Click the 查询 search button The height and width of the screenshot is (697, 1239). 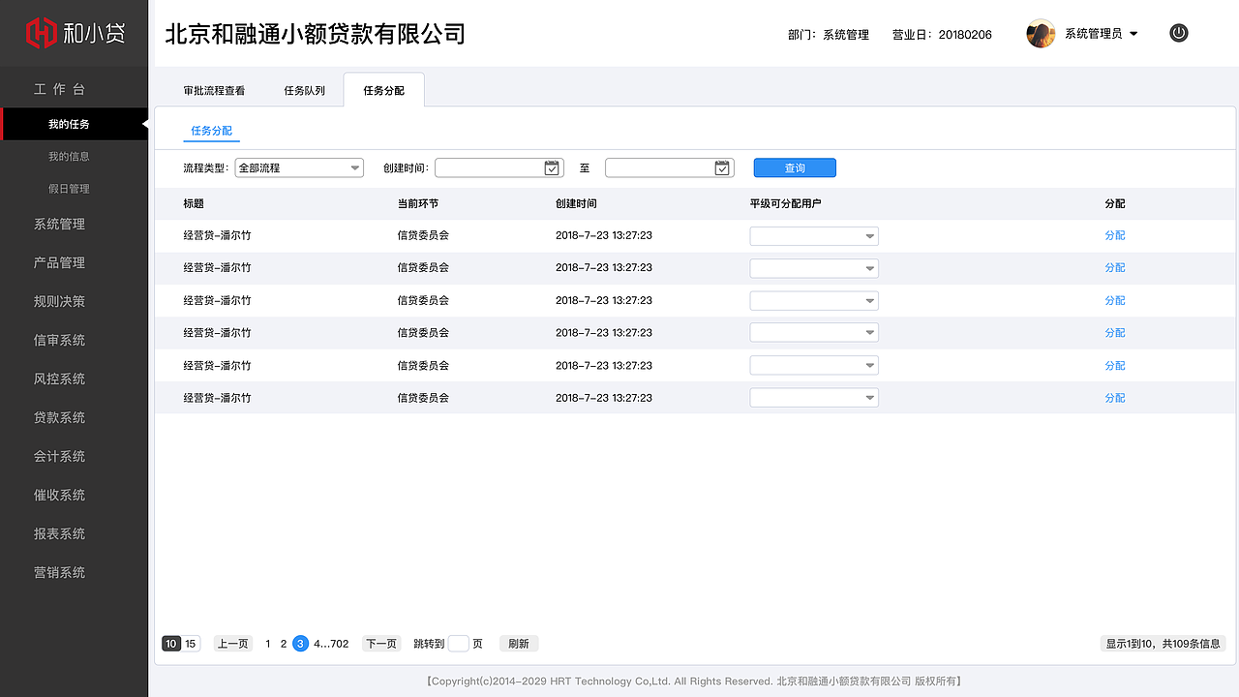point(794,167)
